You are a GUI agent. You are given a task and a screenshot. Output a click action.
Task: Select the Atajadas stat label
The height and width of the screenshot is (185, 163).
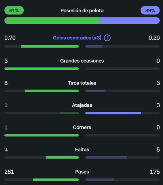[82, 105]
